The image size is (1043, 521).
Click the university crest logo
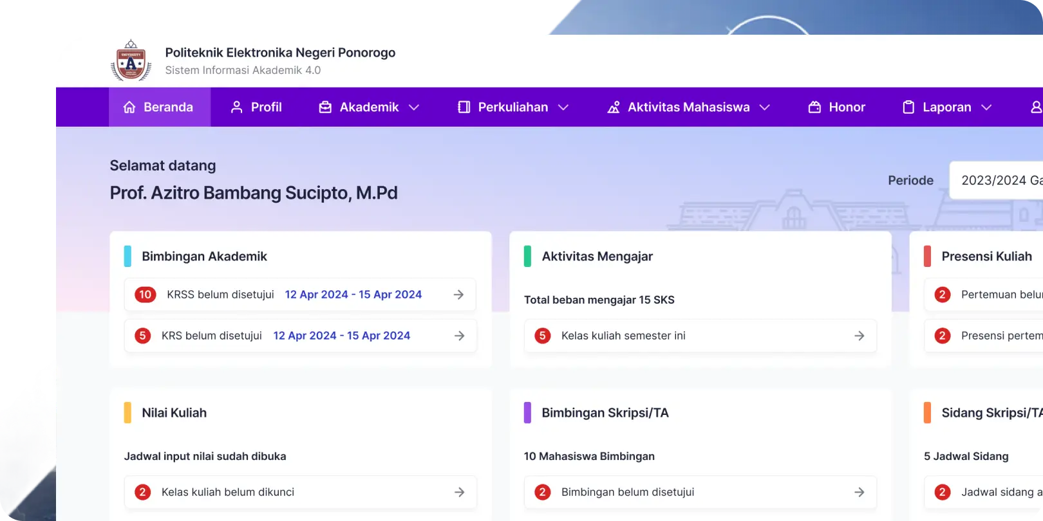click(131, 60)
